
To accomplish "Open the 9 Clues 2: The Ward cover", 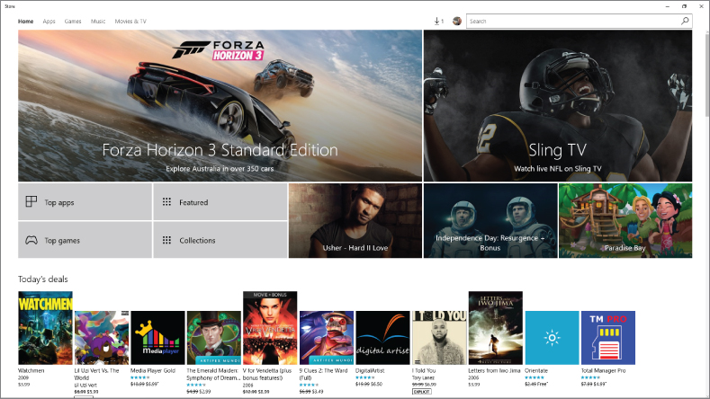I will (327, 338).
